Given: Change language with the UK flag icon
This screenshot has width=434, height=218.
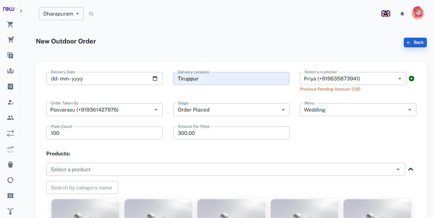Looking at the screenshot, I should [x=385, y=14].
